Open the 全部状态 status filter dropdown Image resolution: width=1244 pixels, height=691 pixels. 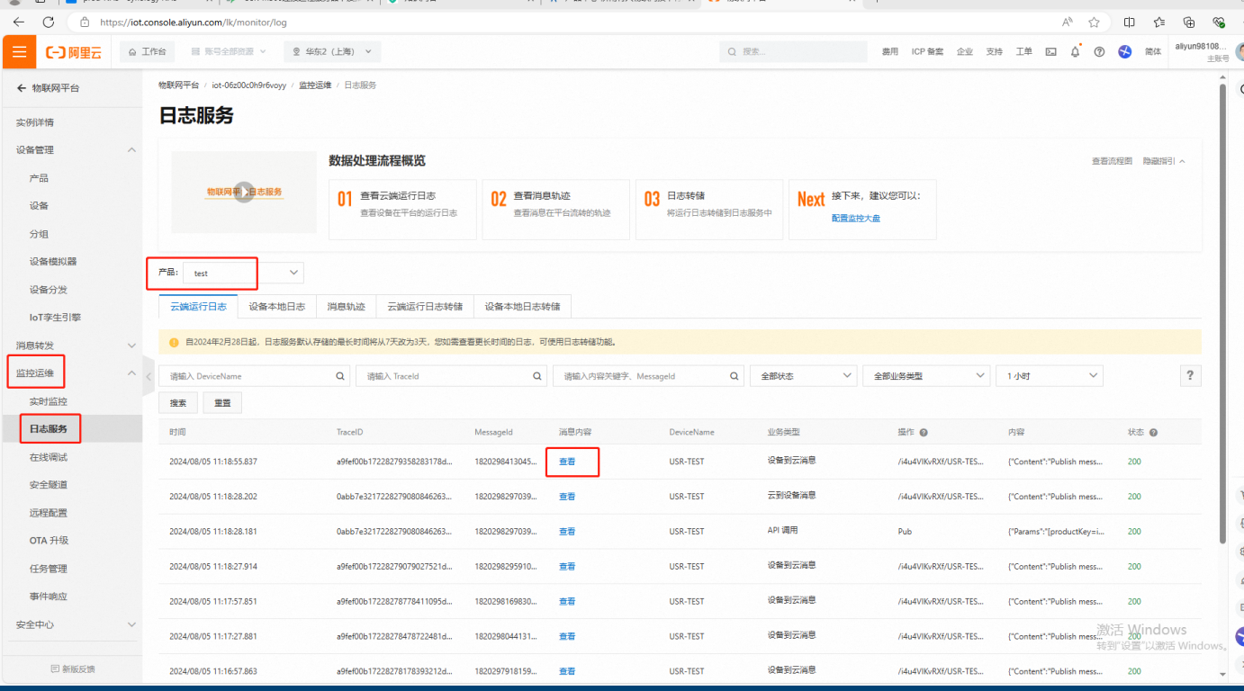[x=802, y=376]
